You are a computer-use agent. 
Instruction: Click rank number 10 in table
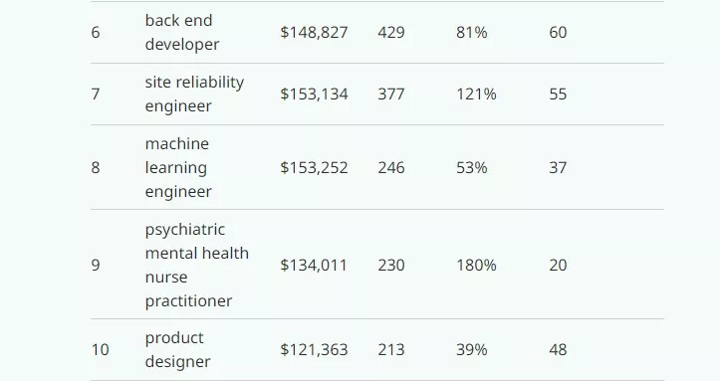(x=101, y=350)
